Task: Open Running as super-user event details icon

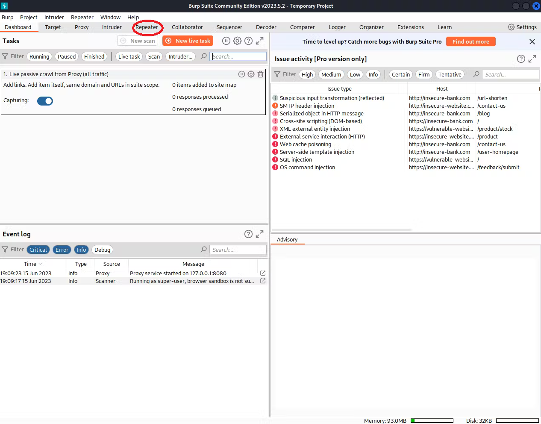Action: point(263,281)
